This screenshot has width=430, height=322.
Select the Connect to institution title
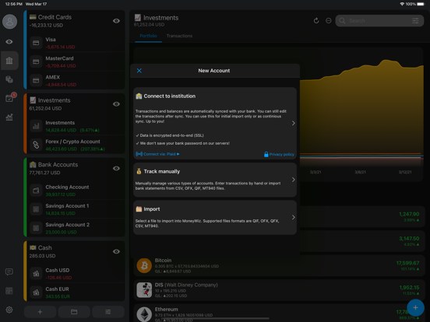tap(170, 96)
